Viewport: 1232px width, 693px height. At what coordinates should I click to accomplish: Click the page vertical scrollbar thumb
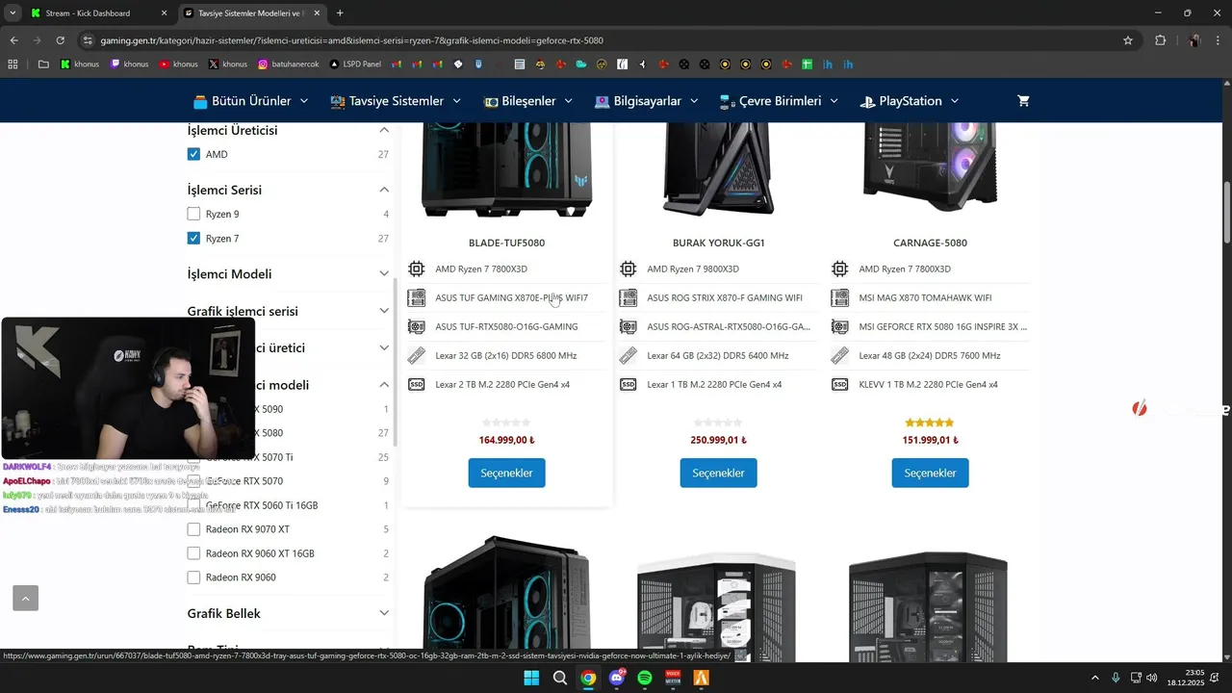pyautogui.click(x=1227, y=214)
